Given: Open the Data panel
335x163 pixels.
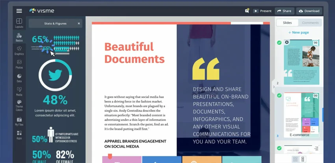Looking at the screenshot, I should click(x=19, y=78).
